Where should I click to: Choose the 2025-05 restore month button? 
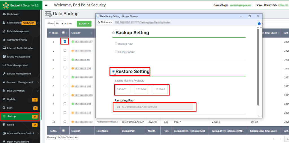pyautogui.click(x=160, y=89)
